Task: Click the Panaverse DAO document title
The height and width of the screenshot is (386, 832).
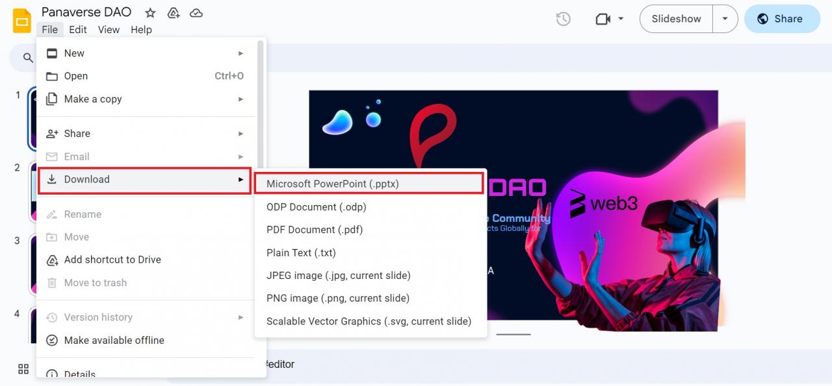Action: tap(86, 12)
